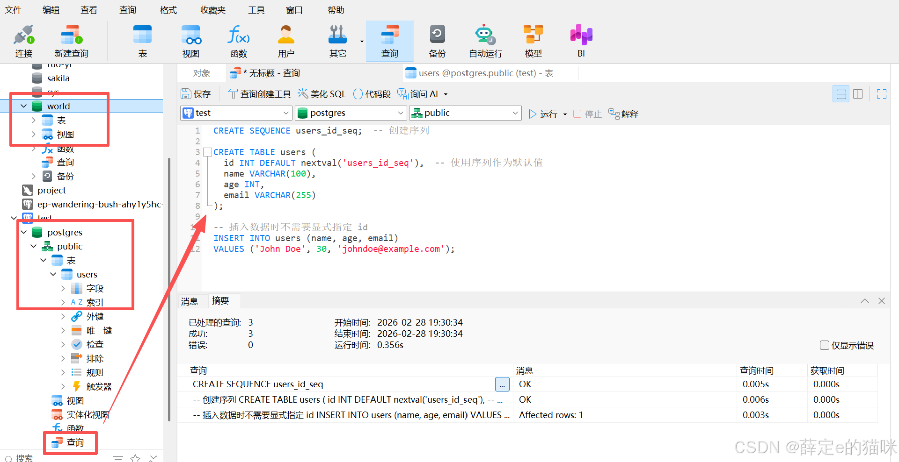The width and height of the screenshot is (899, 462).
Task: Save the query with 保存 button
Action: (x=196, y=94)
